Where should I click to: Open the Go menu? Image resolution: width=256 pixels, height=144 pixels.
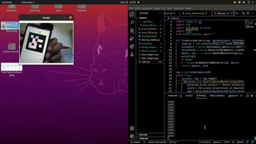(x=164, y=8)
